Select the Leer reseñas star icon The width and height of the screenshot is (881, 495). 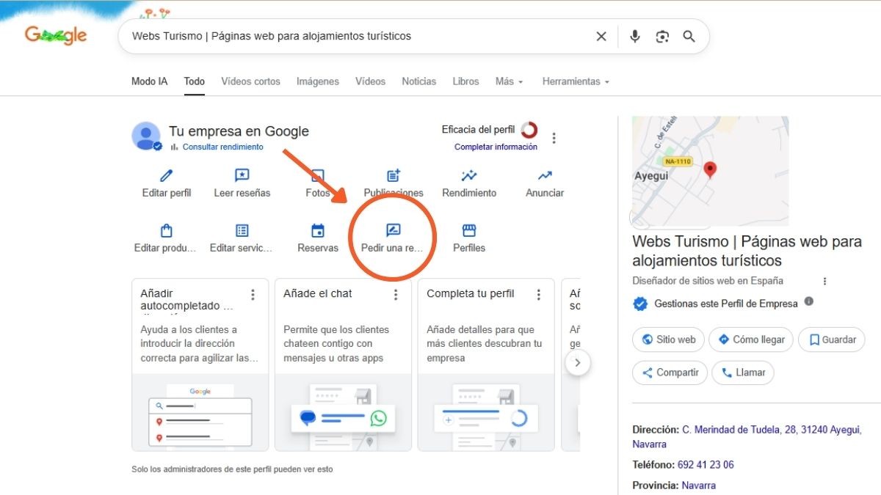point(241,175)
